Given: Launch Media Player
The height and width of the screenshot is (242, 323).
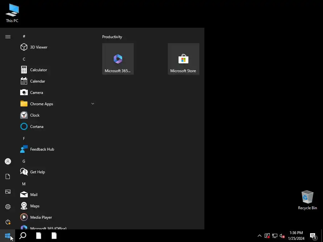Looking at the screenshot, I should (57, 217).
